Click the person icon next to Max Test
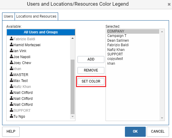The width and height of the screenshot is (172, 138). coord(11,80)
